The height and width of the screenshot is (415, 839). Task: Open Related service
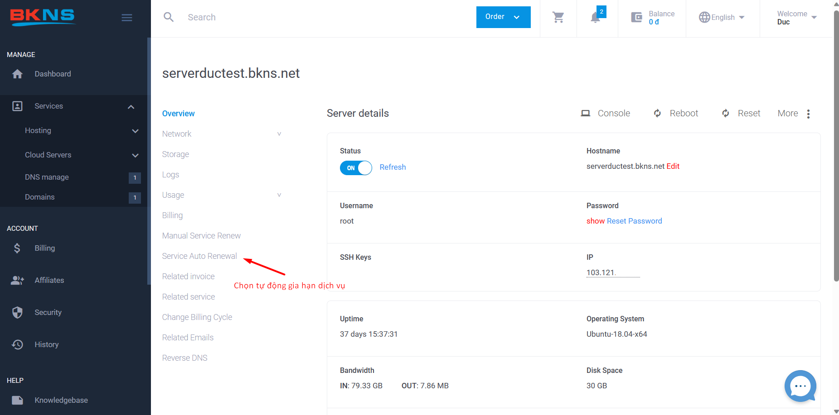(x=189, y=297)
